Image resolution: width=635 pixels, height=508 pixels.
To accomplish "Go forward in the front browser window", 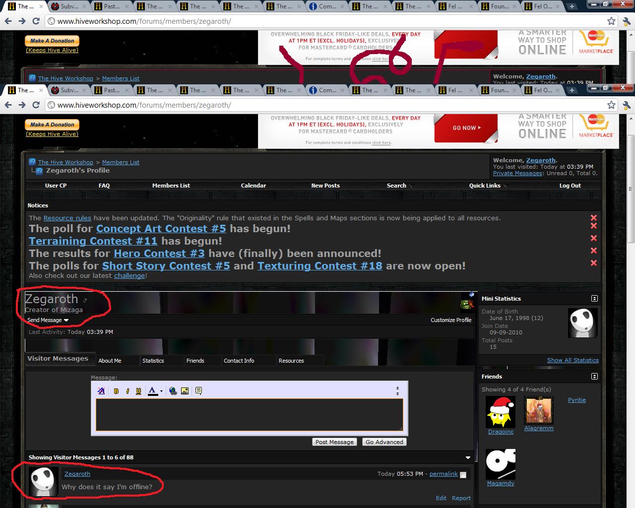I will click(22, 105).
